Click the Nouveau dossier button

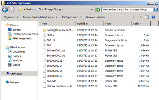coord(95,17)
